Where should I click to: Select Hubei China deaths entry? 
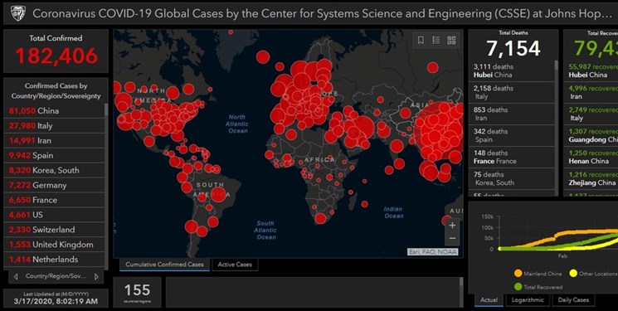pos(511,70)
